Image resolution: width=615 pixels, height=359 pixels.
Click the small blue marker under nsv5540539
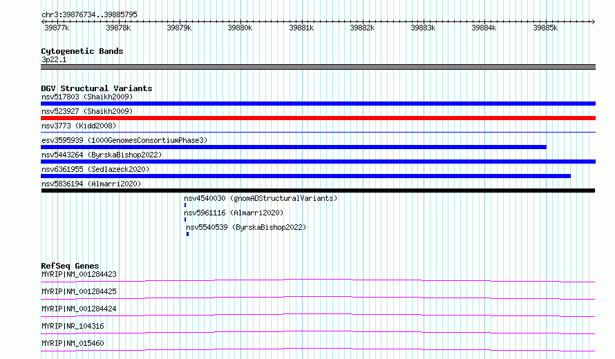tap(187, 234)
